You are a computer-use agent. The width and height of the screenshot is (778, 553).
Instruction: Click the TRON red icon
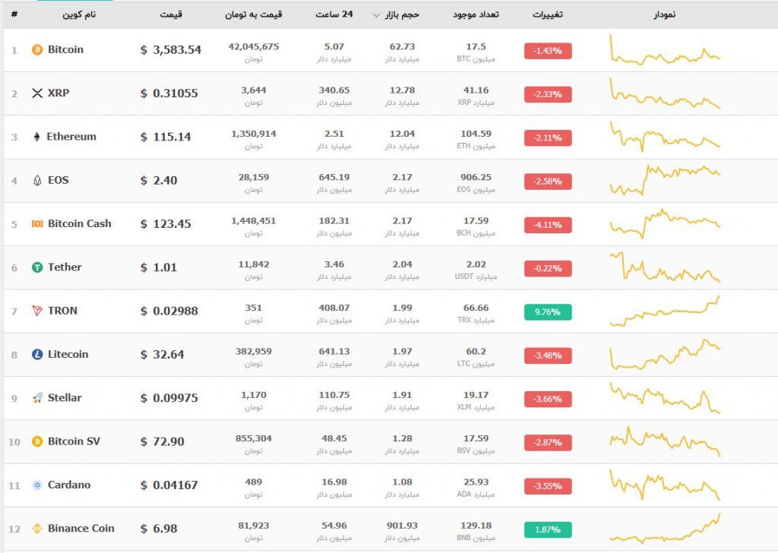37,311
